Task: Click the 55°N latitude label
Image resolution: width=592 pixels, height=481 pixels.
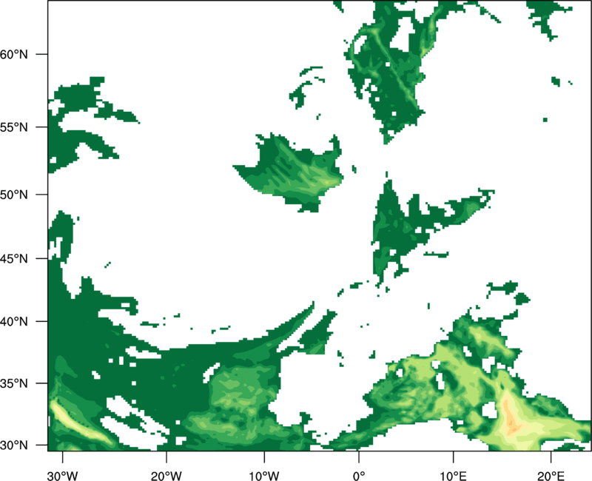Action: click(x=14, y=127)
